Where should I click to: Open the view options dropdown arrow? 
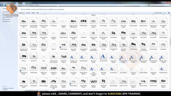coord(166,13)
